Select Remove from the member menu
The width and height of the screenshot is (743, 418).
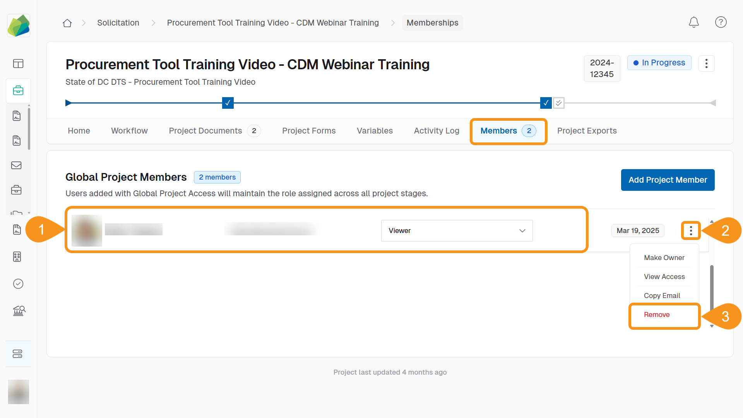tap(657, 315)
